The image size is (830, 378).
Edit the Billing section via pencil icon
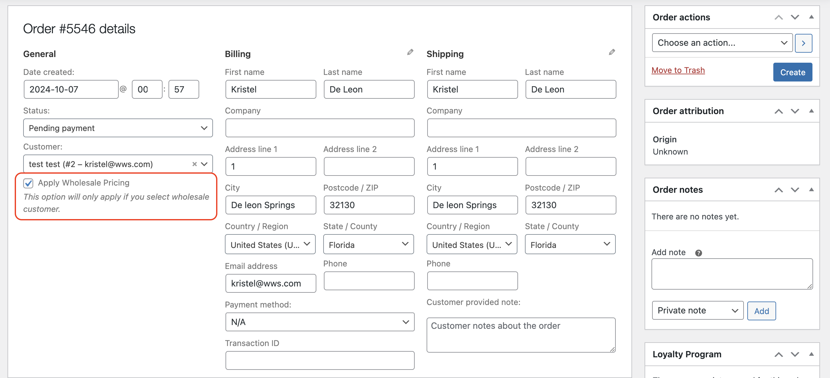(410, 52)
